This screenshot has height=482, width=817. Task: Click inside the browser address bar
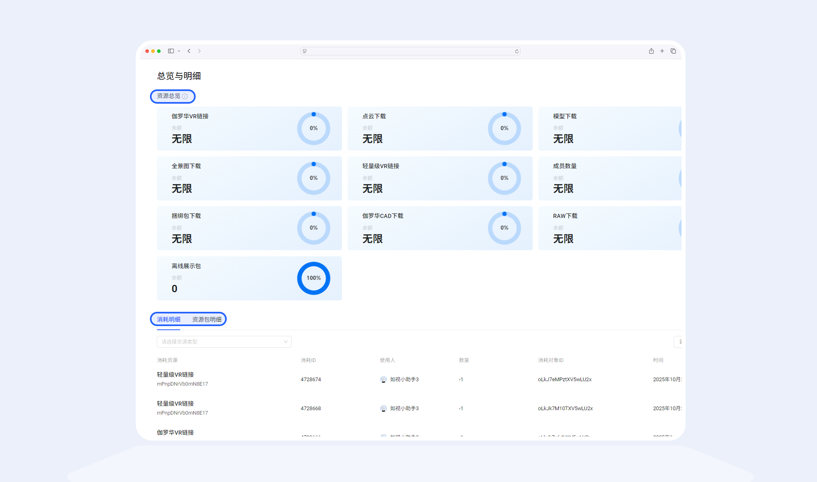(408, 51)
